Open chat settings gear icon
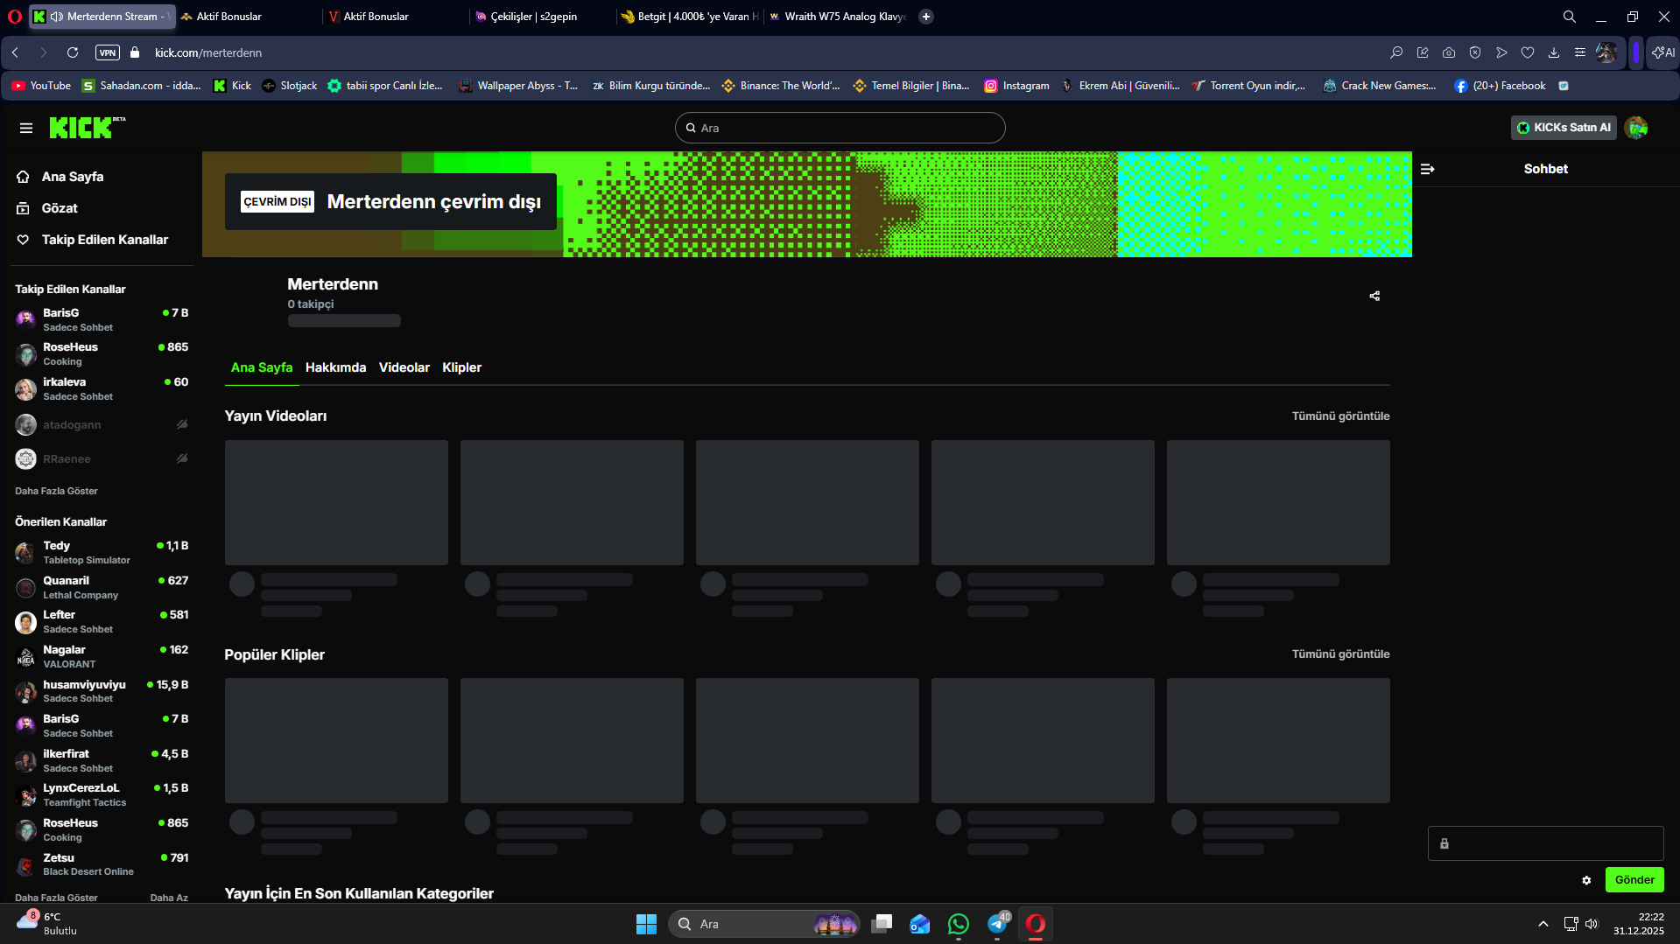 click(1586, 880)
